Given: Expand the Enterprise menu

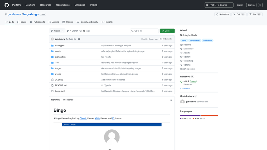Looking at the screenshot, I should point(81,5).
